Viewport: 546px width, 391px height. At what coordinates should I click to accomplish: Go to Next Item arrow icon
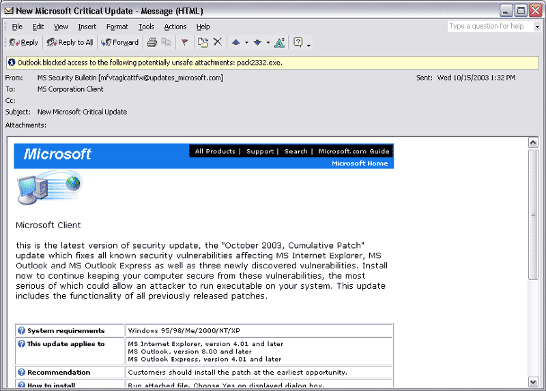tap(257, 42)
